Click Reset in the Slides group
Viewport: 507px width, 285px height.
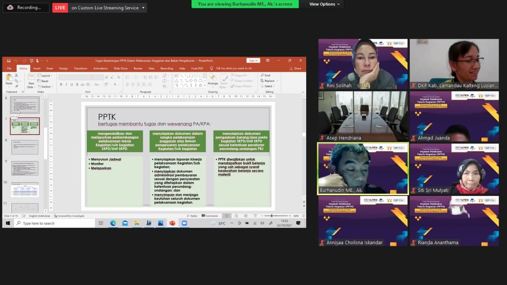pos(44,81)
